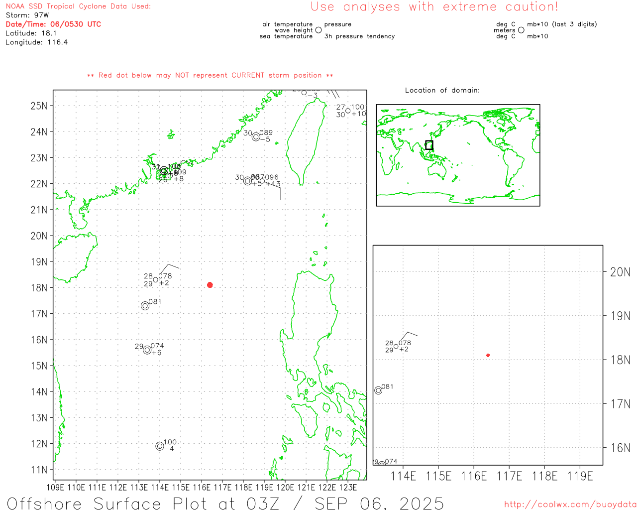This screenshot has height=510, width=637.
Task: Open the world 'Location of domain' map
Action: 458,155
